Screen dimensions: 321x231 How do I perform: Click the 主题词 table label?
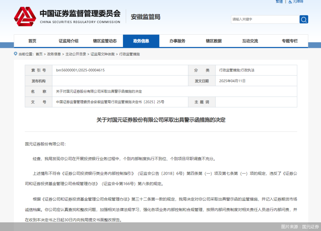tap(202, 102)
